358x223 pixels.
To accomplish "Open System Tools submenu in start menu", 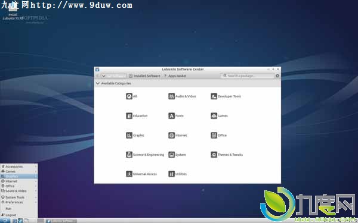I will click(19, 197).
